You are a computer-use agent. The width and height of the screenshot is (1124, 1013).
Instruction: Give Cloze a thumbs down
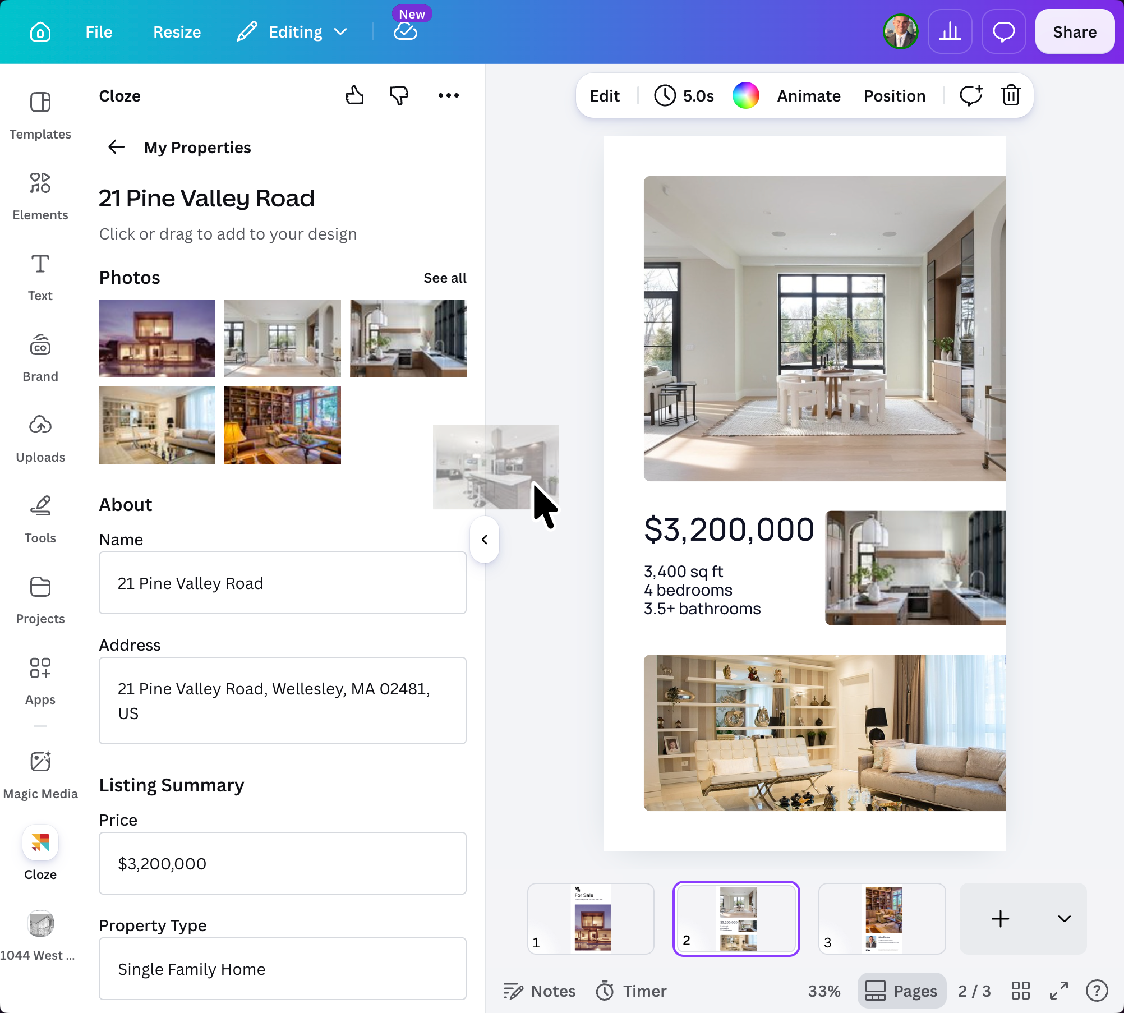click(399, 96)
